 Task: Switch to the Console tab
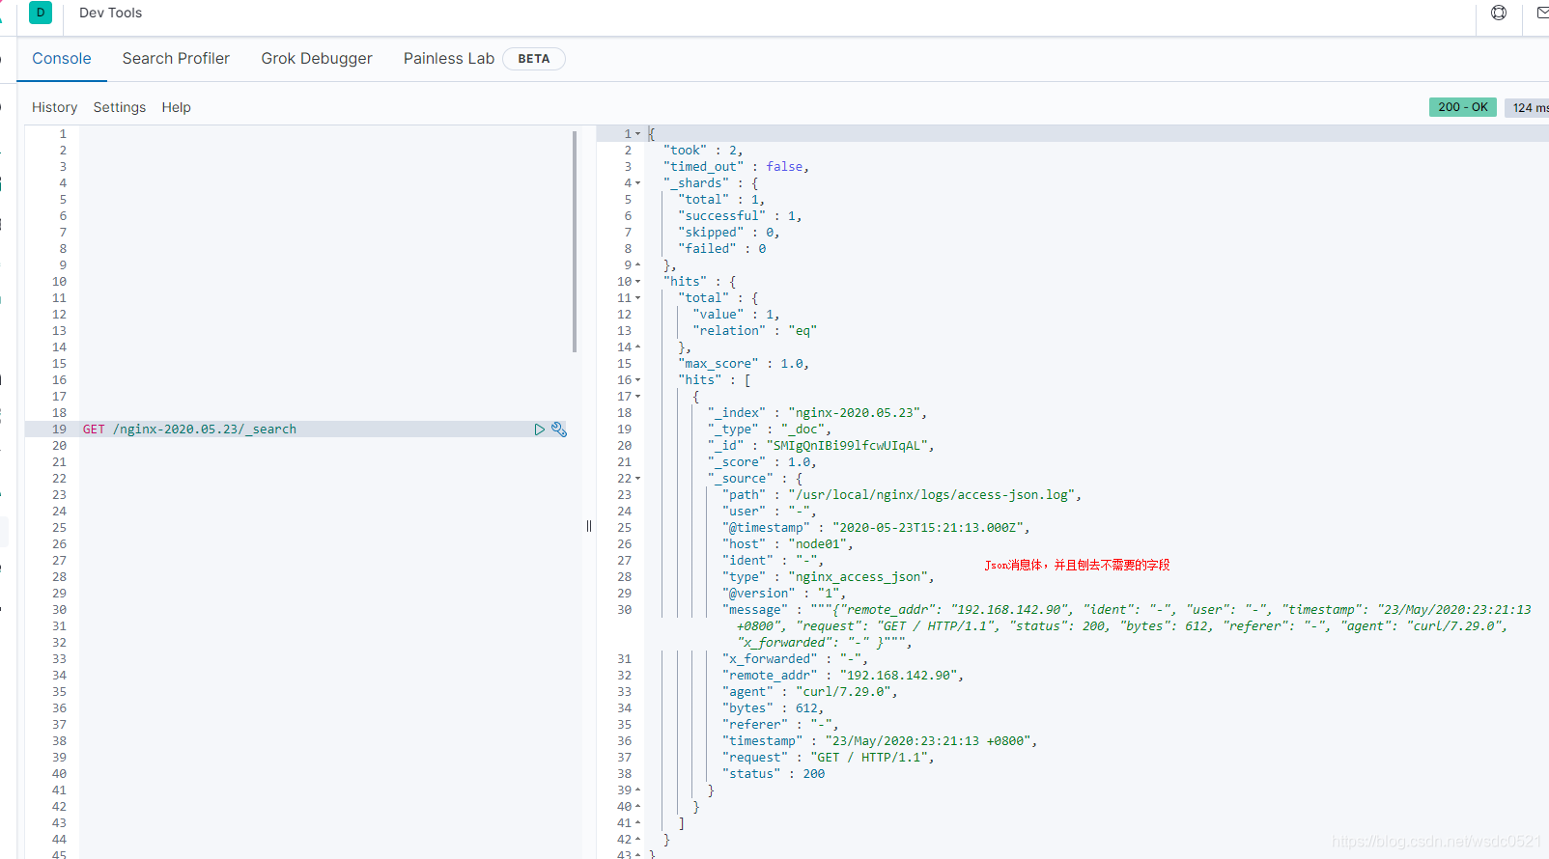(62, 59)
